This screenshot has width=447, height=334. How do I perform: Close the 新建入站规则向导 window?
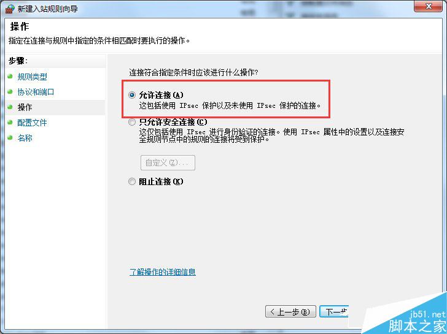coord(428,6)
